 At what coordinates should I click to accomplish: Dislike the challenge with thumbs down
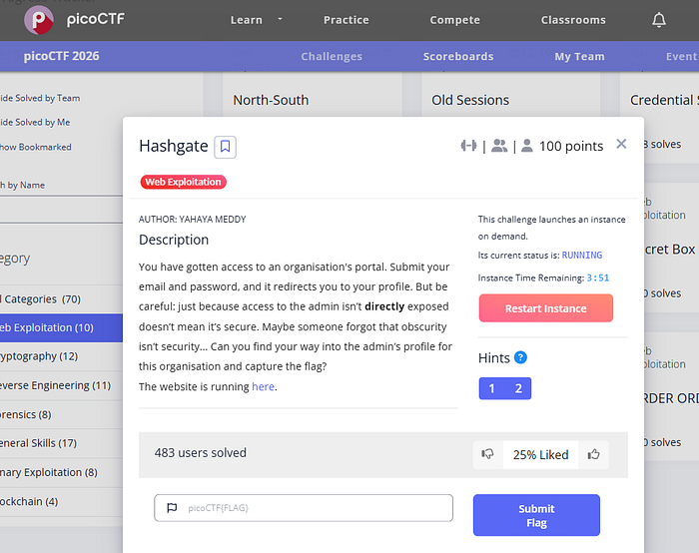point(487,454)
